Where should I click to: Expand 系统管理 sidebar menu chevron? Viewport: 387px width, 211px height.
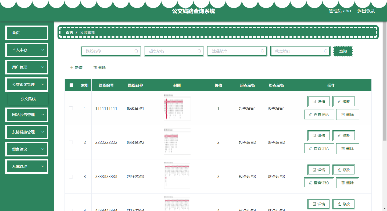[x=43, y=166]
